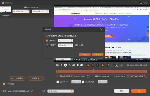Viewport: 150px width, 96px height.
Task: Select the 分割長さ radio option
Action: tap(47, 45)
